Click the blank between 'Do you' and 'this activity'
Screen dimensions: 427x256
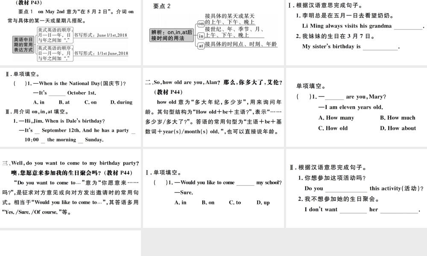[346, 189]
